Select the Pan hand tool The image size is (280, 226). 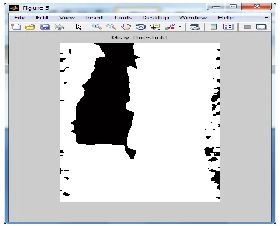(126, 27)
